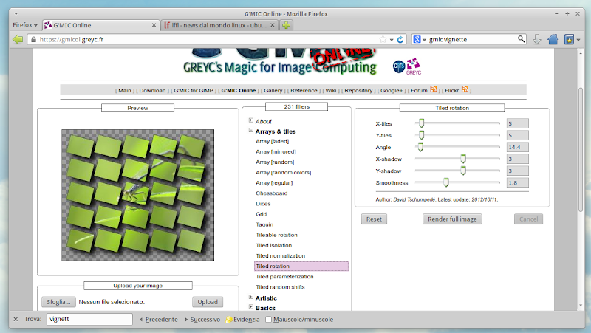The width and height of the screenshot is (591, 333).
Task: Open the Gallery link in navigation bar
Action: (273, 90)
